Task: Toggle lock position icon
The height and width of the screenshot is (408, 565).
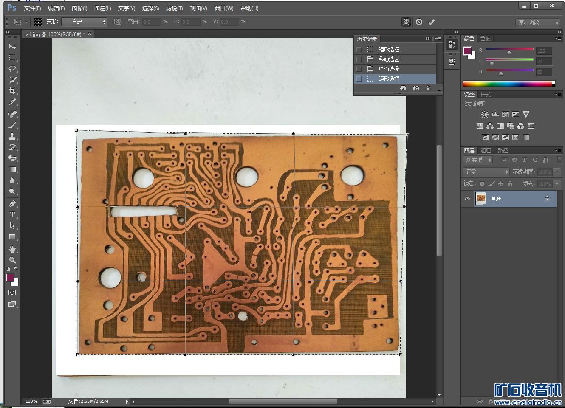Action: (x=500, y=184)
